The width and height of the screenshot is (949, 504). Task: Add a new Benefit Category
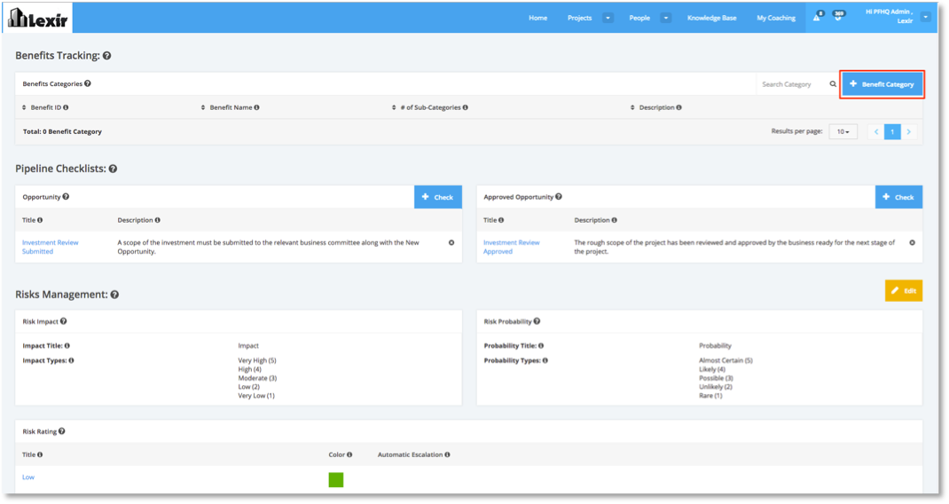click(882, 84)
